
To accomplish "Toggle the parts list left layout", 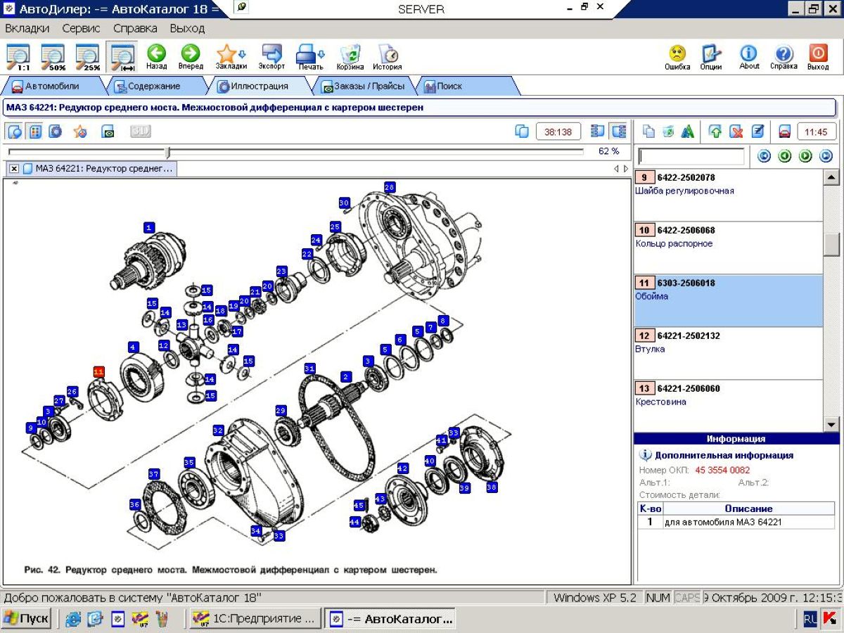I will (598, 132).
